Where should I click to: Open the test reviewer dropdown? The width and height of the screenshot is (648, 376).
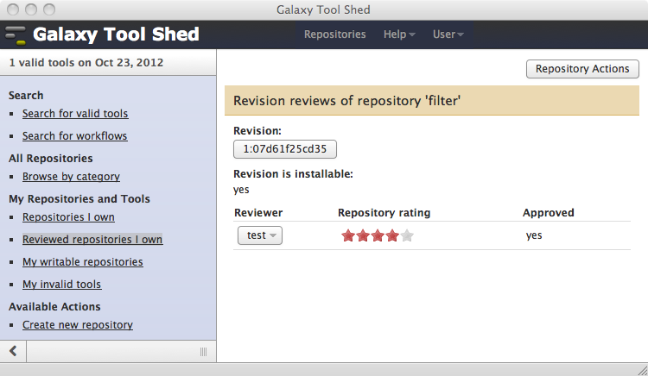coord(260,235)
